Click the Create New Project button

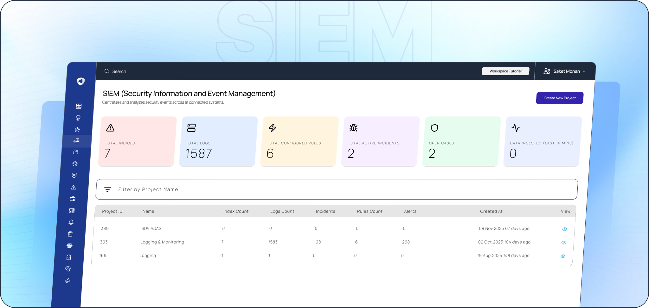[559, 98]
